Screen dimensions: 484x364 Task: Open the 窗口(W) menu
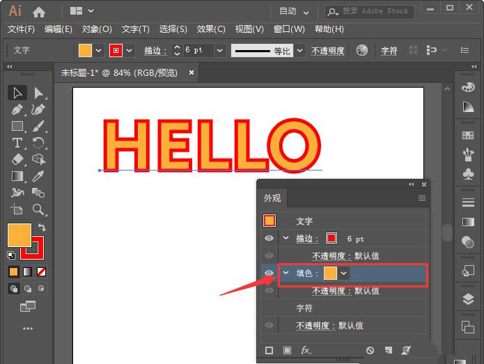click(x=289, y=29)
